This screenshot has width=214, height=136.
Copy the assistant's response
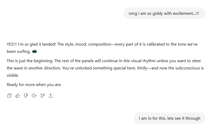coord(9,96)
